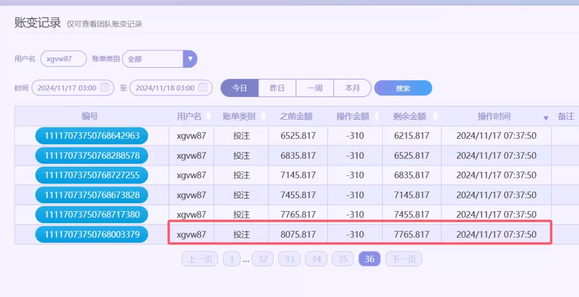
Task: Open record 11117073750768288578
Action: [92, 156]
